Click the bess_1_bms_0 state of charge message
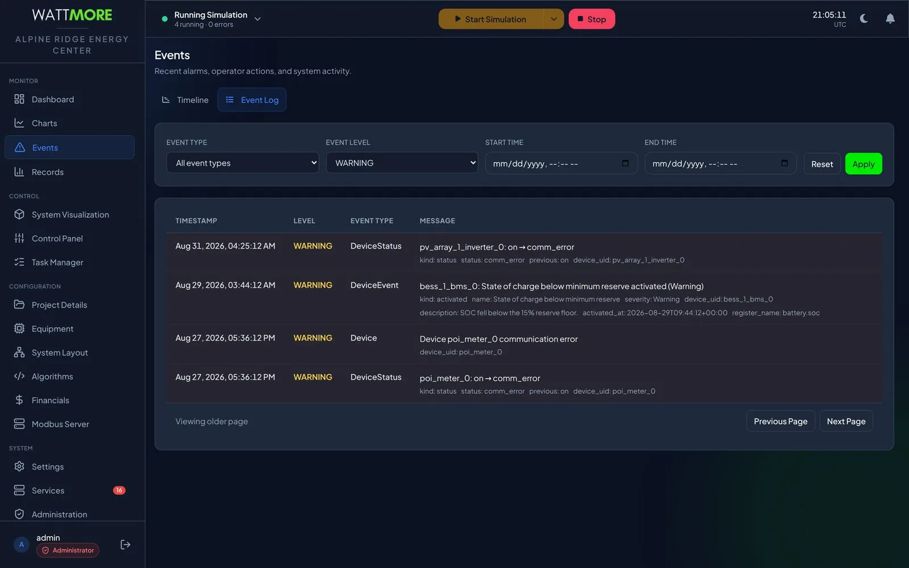 [561, 286]
